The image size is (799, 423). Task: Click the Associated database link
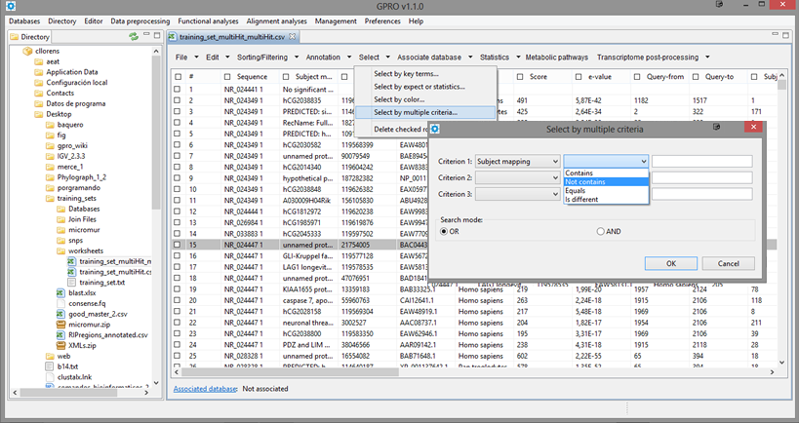203,388
